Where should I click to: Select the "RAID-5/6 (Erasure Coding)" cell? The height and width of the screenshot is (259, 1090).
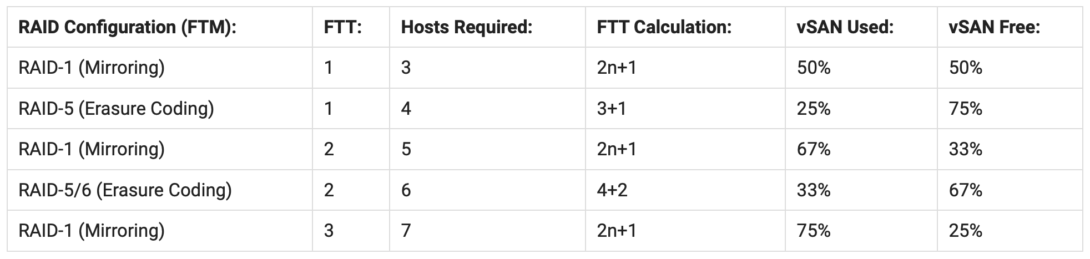[x=125, y=190]
